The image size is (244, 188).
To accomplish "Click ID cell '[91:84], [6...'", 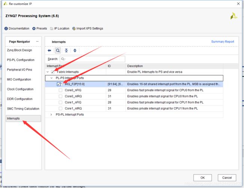I will [115, 84].
